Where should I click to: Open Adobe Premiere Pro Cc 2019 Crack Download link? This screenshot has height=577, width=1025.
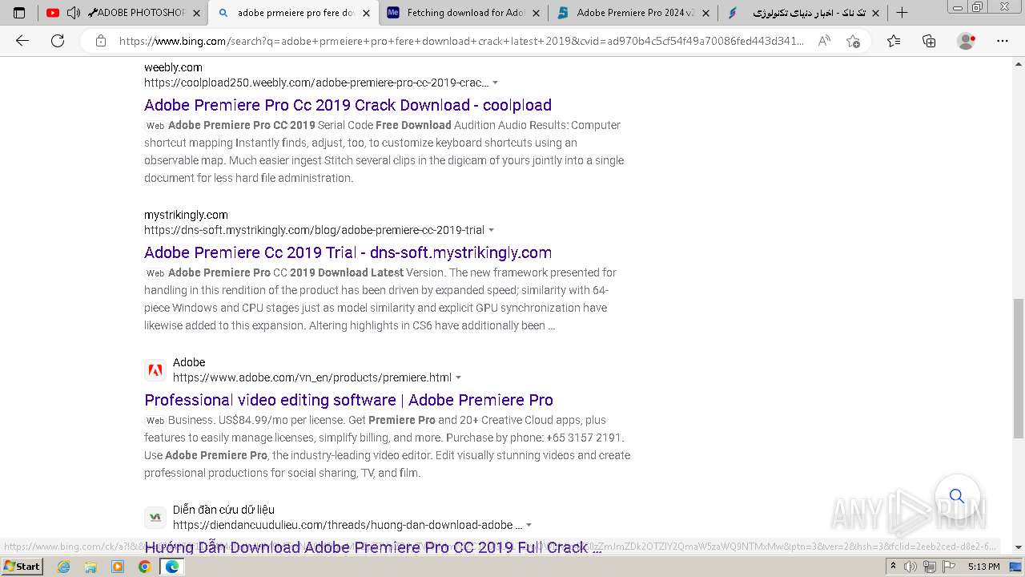click(348, 105)
